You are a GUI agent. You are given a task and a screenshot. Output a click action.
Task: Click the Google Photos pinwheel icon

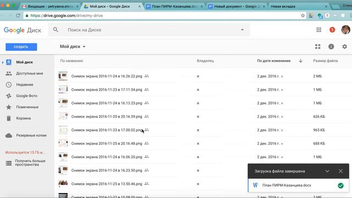point(9,96)
